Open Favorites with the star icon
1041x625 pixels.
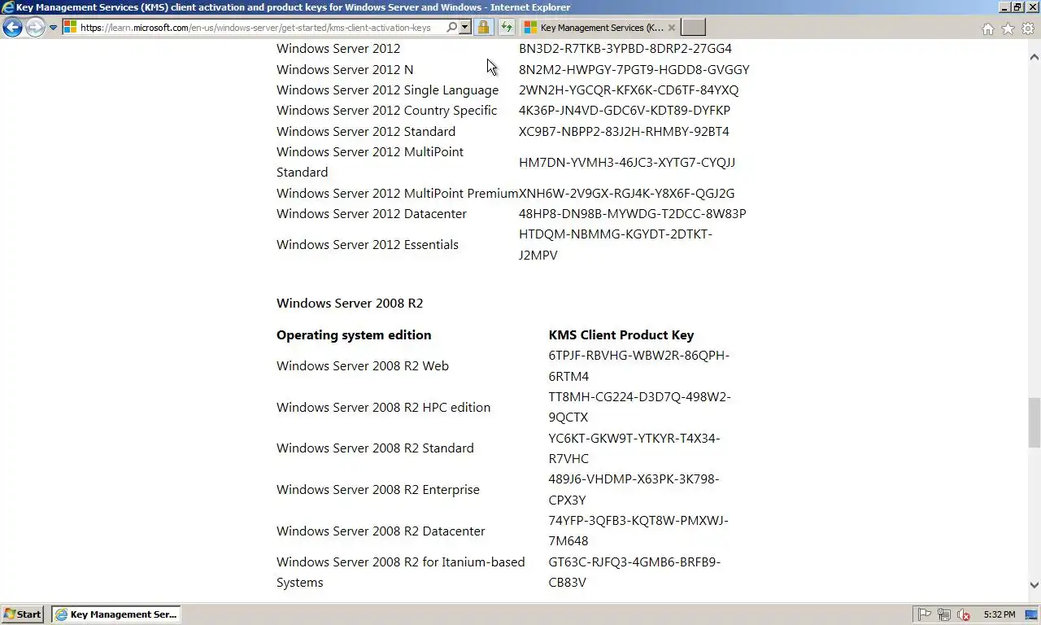pyautogui.click(x=1008, y=28)
